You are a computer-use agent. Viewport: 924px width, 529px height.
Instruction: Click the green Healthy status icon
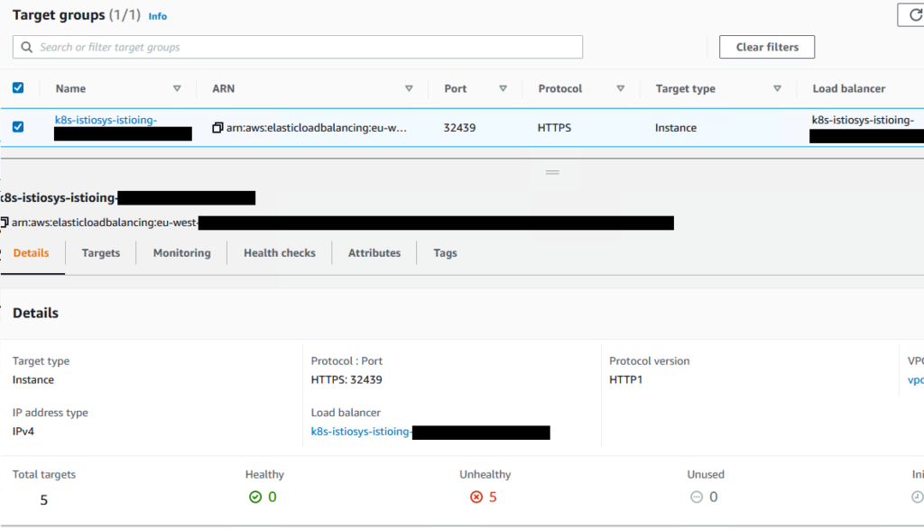(x=255, y=497)
